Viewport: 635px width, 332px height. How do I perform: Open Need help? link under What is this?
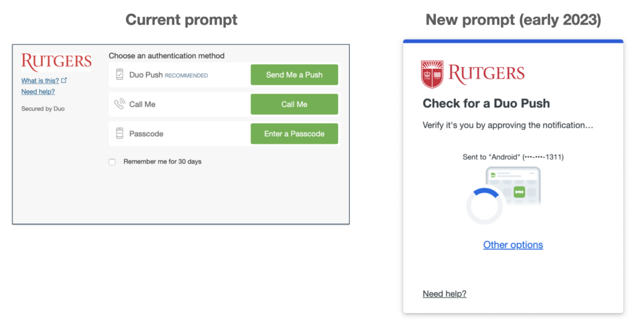38,92
